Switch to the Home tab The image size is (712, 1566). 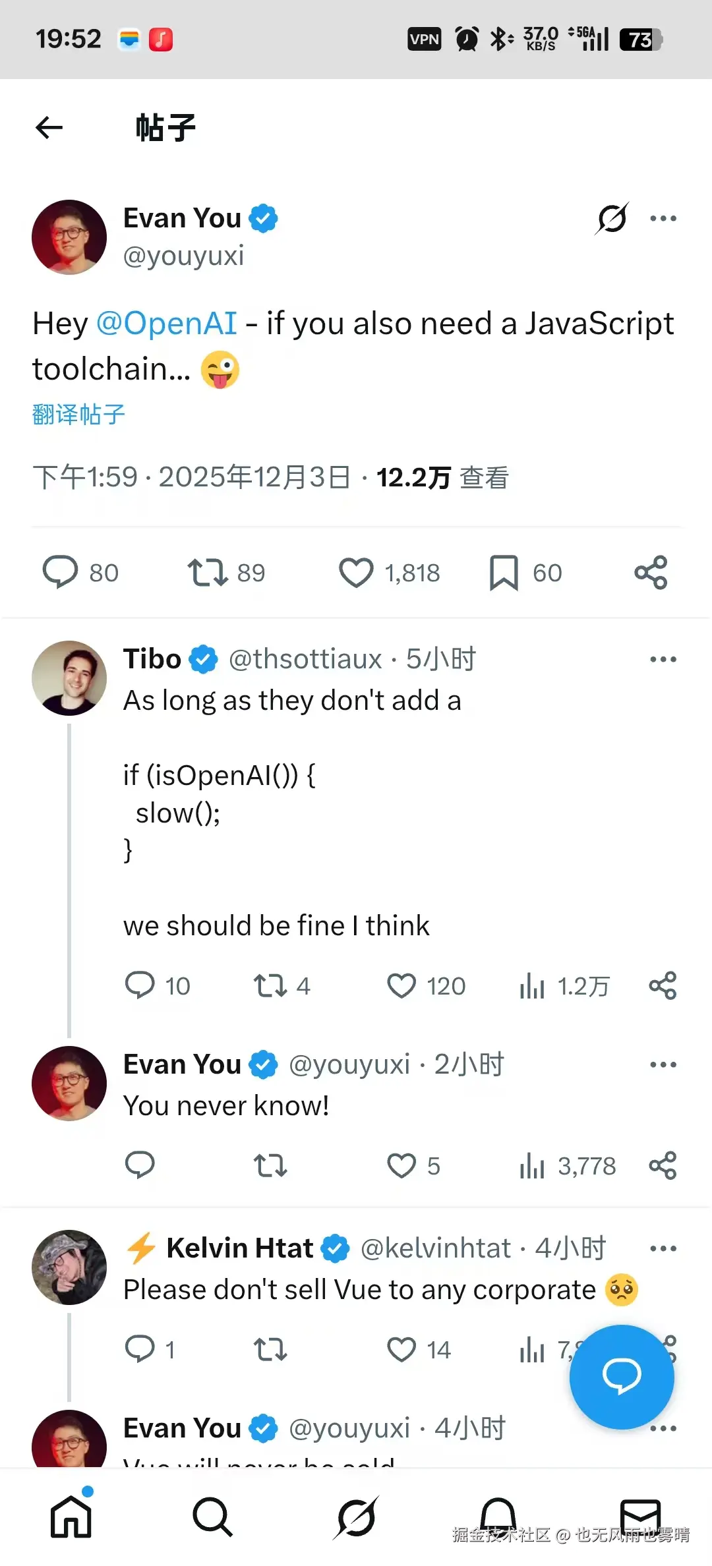70,1516
